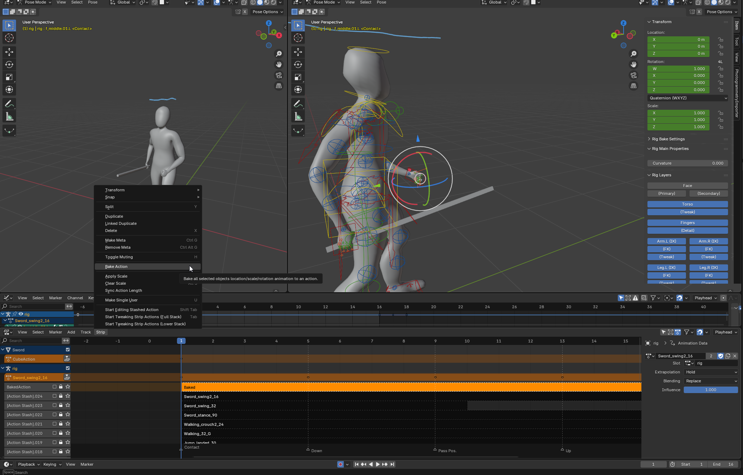Select the Move tool in left viewport
Viewport: 743px width, 475px height.
9,52
